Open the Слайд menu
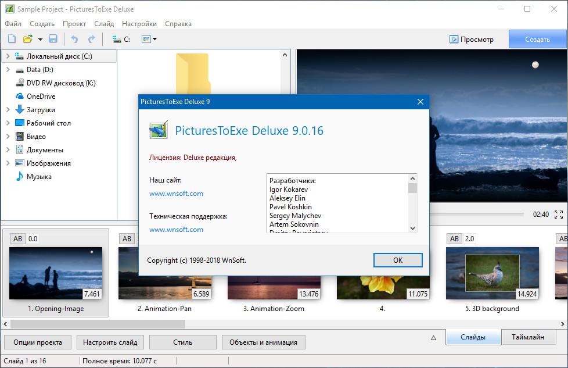 pos(103,24)
